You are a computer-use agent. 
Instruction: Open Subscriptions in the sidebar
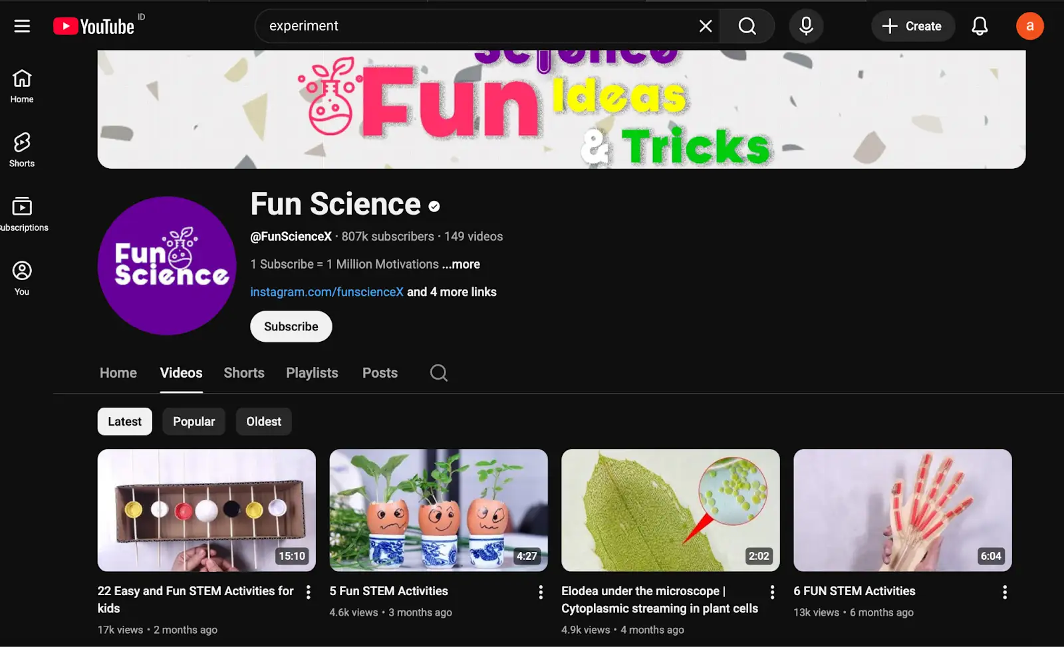pos(22,214)
